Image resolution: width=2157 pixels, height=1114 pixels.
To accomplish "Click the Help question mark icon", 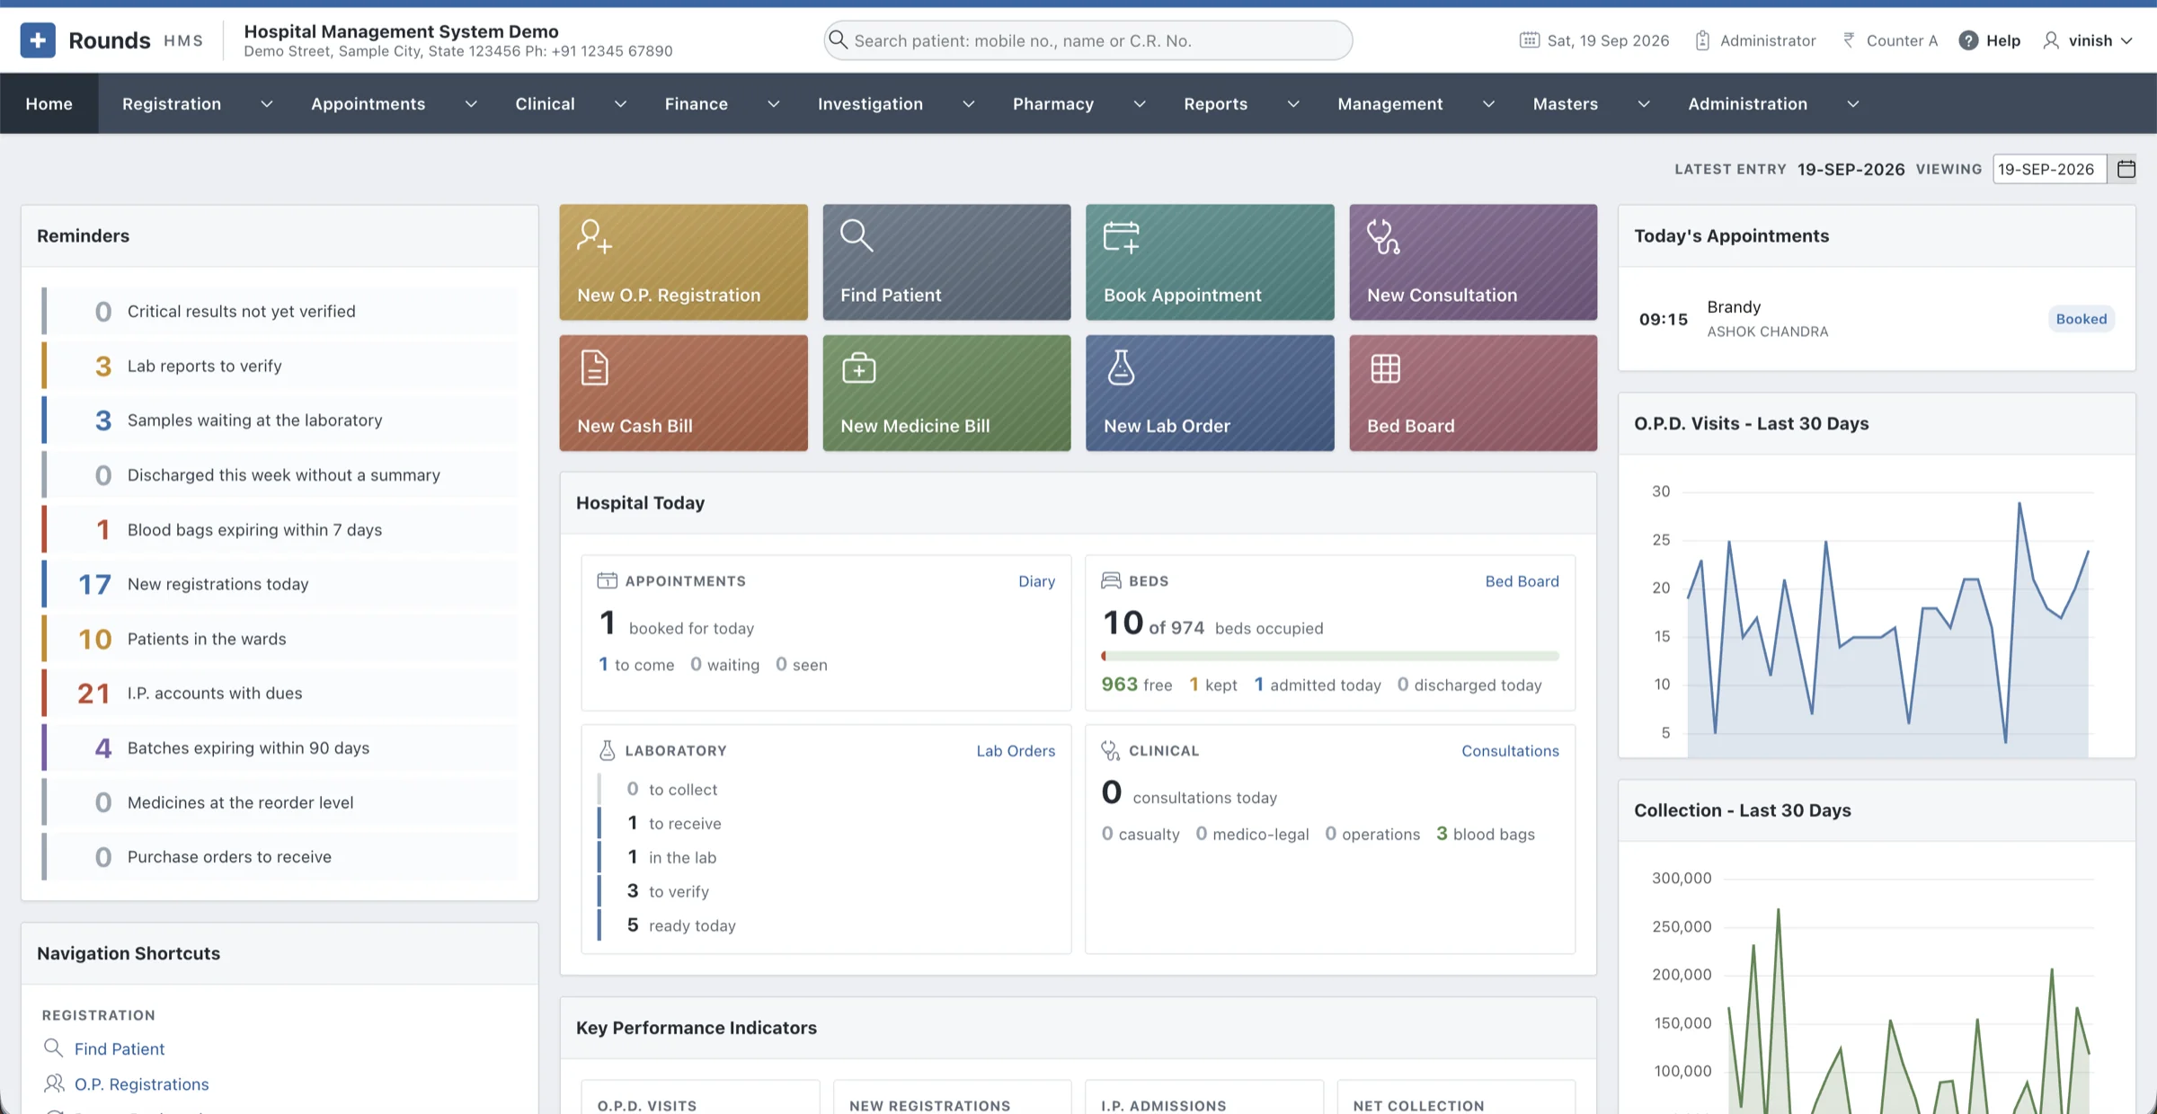I will click(x=1968, y=40).
